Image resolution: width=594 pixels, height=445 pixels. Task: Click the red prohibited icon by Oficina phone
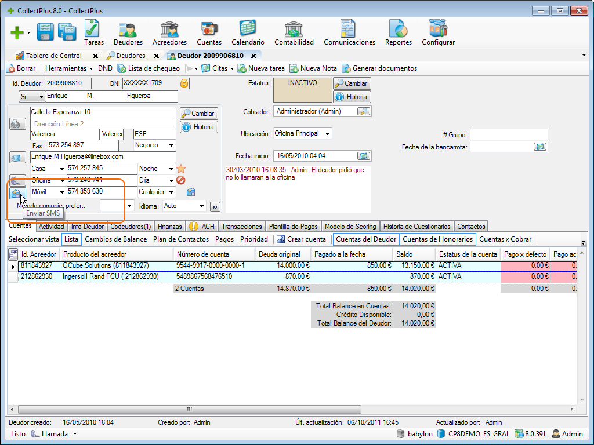tap(181, 180)
